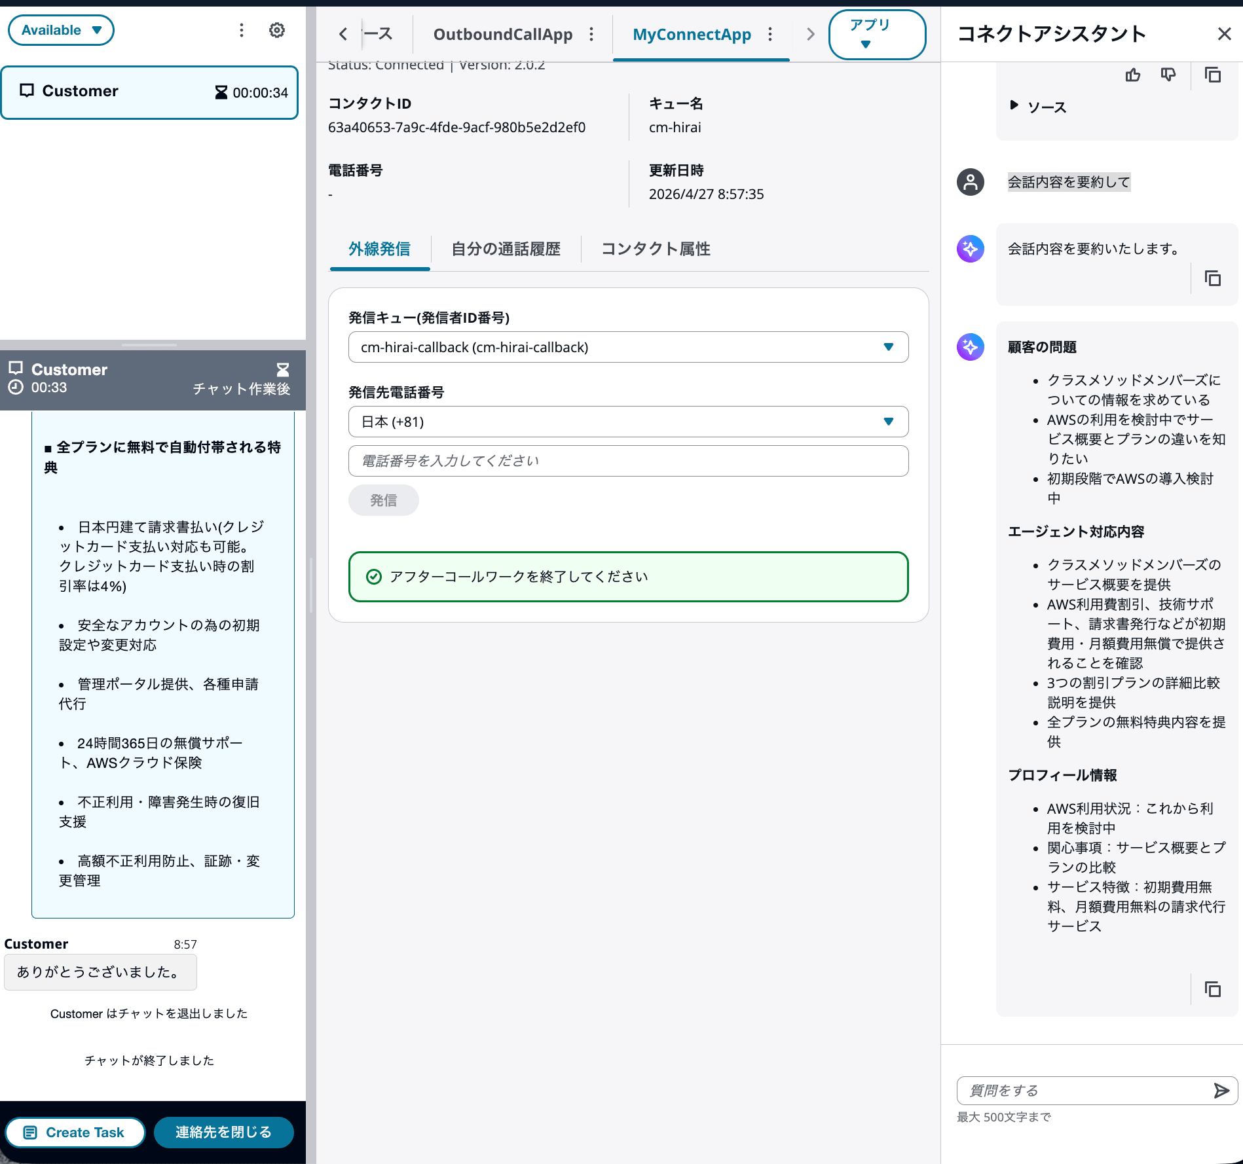
Task: Open the three-dot menu next to MyConnectApp
Action: coord(770,34)
